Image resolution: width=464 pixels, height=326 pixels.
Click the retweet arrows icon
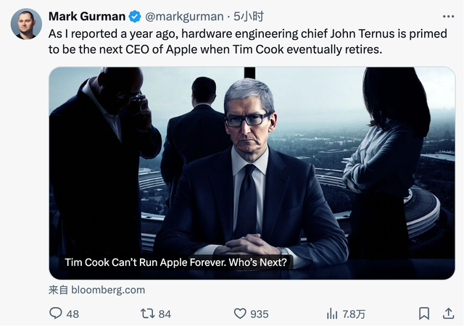pos(147,314)
